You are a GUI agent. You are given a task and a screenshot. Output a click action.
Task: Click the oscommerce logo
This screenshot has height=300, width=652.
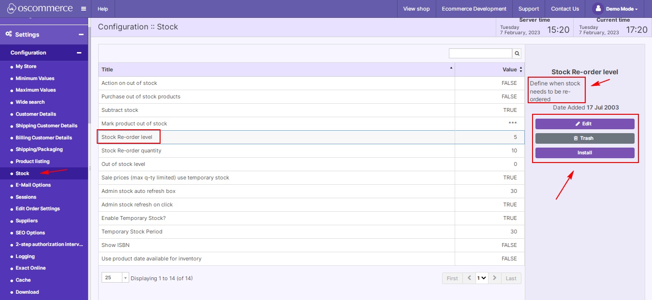tap(40, 9)
